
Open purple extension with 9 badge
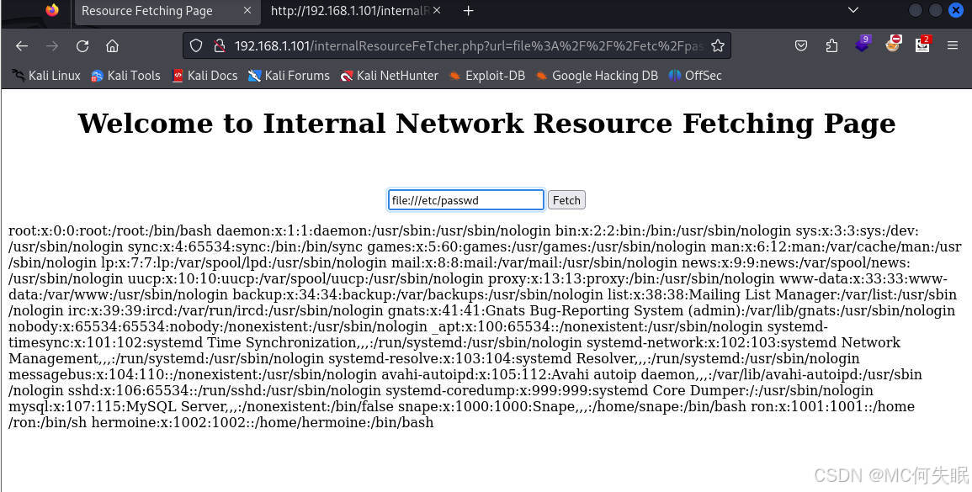(863, 44)
